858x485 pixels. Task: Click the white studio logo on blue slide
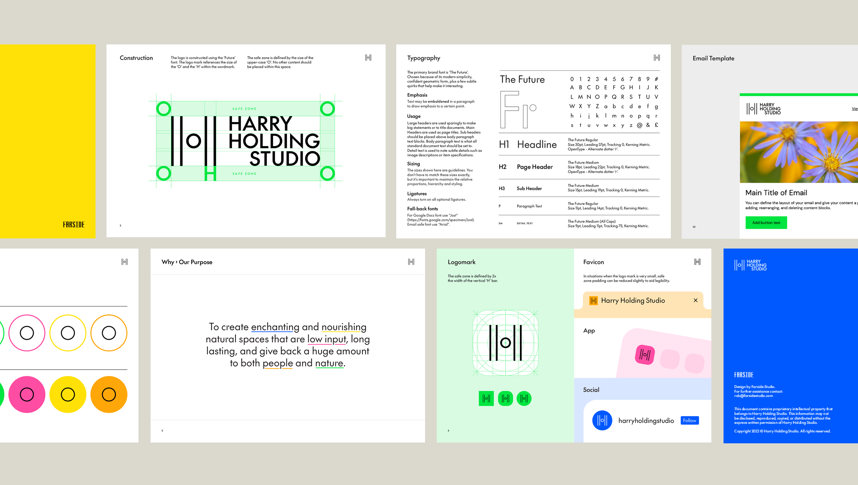coord(750,265)
